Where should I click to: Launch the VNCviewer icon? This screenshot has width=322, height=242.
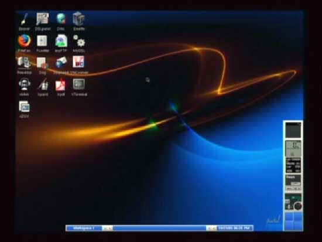(x=78, y=62)
